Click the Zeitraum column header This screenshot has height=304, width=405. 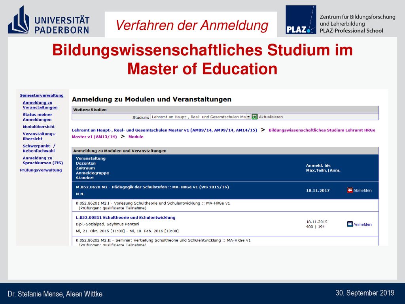(85, 168)
